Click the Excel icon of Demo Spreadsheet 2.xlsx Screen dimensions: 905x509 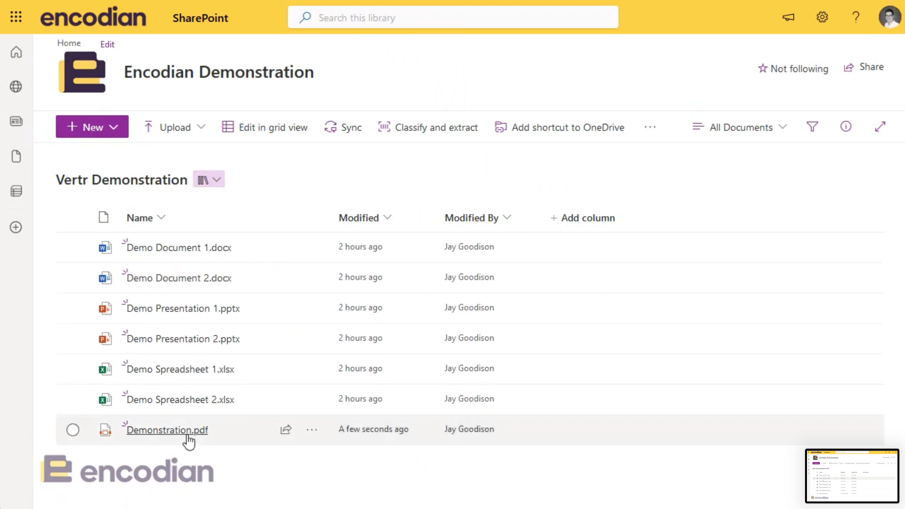coord(105,400)
